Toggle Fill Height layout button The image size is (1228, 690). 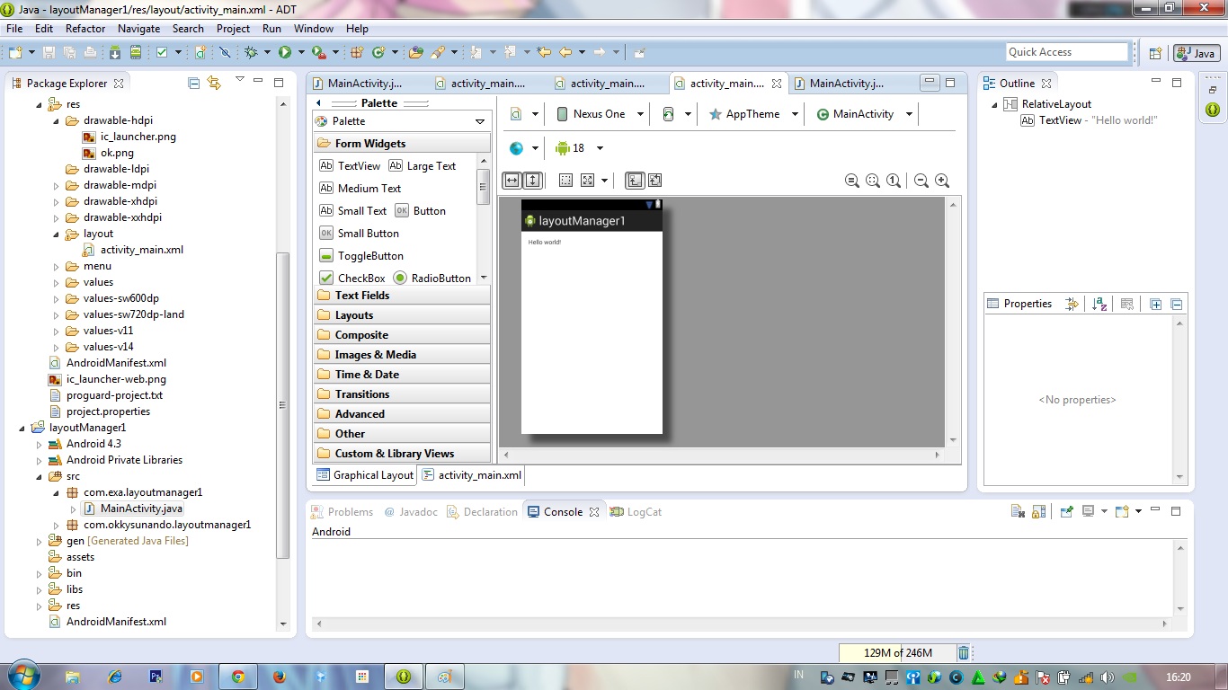532,181
